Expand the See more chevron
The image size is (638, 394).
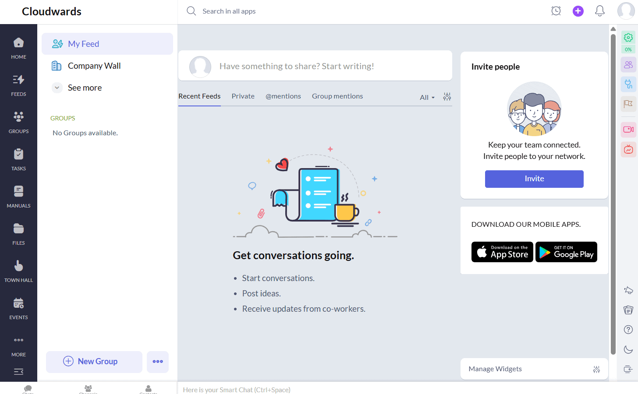point(57,88)
